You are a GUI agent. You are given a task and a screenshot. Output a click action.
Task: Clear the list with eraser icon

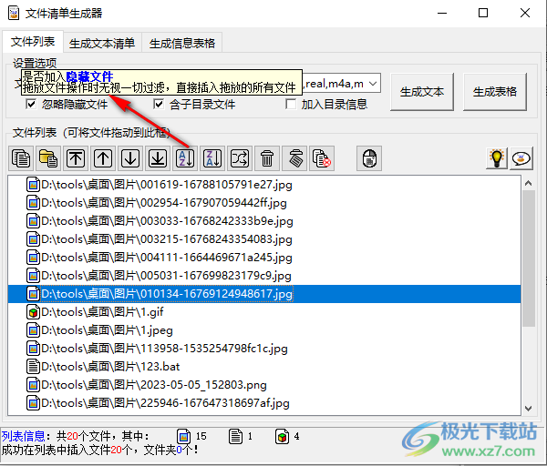point(294,158)
